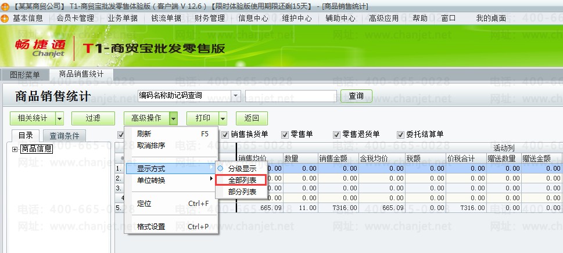Screen dimensions: 563x253
Task: Click the 查询 button
Action: [356, 96]
